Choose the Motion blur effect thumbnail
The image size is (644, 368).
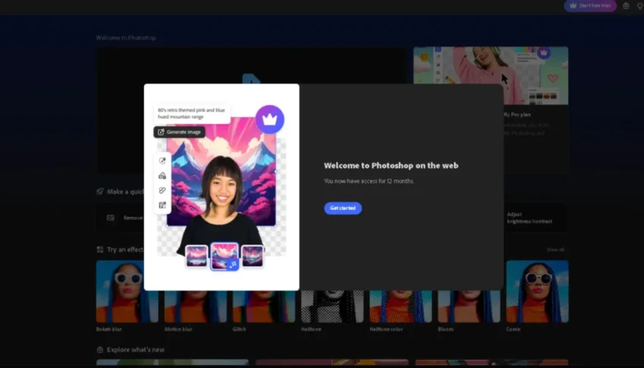[196, 307]
